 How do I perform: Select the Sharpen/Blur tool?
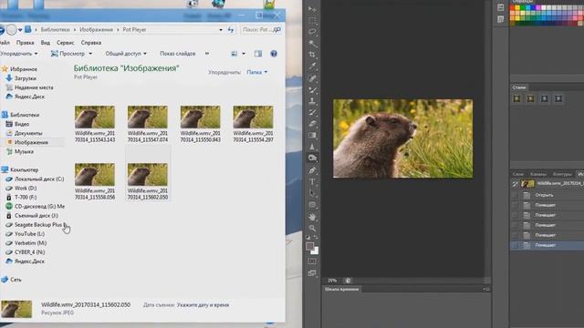pyautogui.click(x=312, y=147)
